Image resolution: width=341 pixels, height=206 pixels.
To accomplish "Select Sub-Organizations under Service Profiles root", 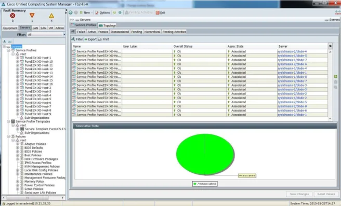I will tap(37, 118).
